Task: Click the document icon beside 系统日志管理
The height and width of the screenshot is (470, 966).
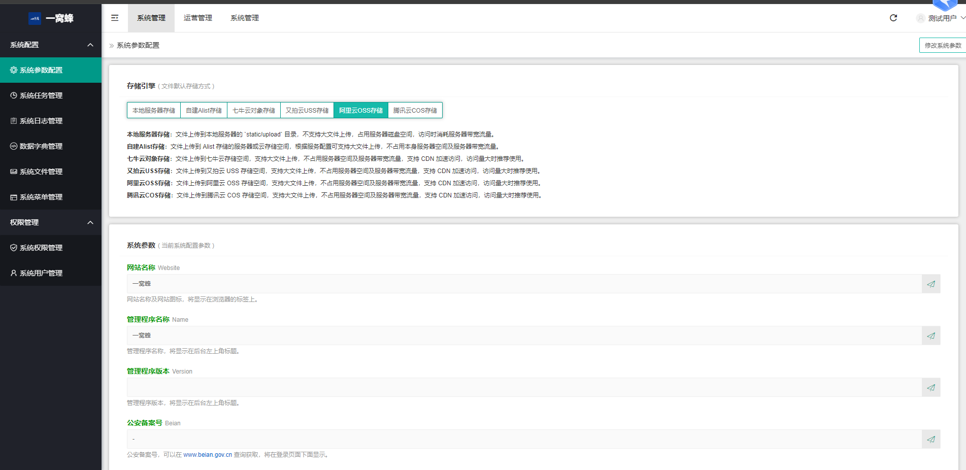Action: [14, 121]
